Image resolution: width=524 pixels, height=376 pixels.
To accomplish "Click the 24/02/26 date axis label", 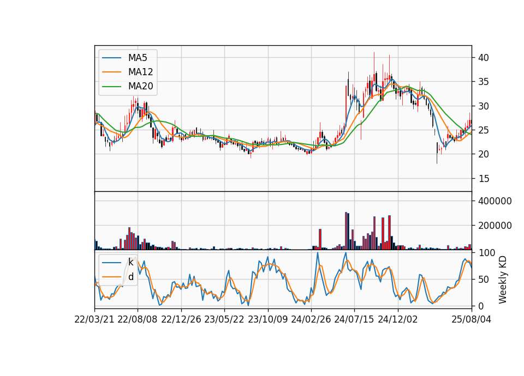I will (x=311, y=320).
